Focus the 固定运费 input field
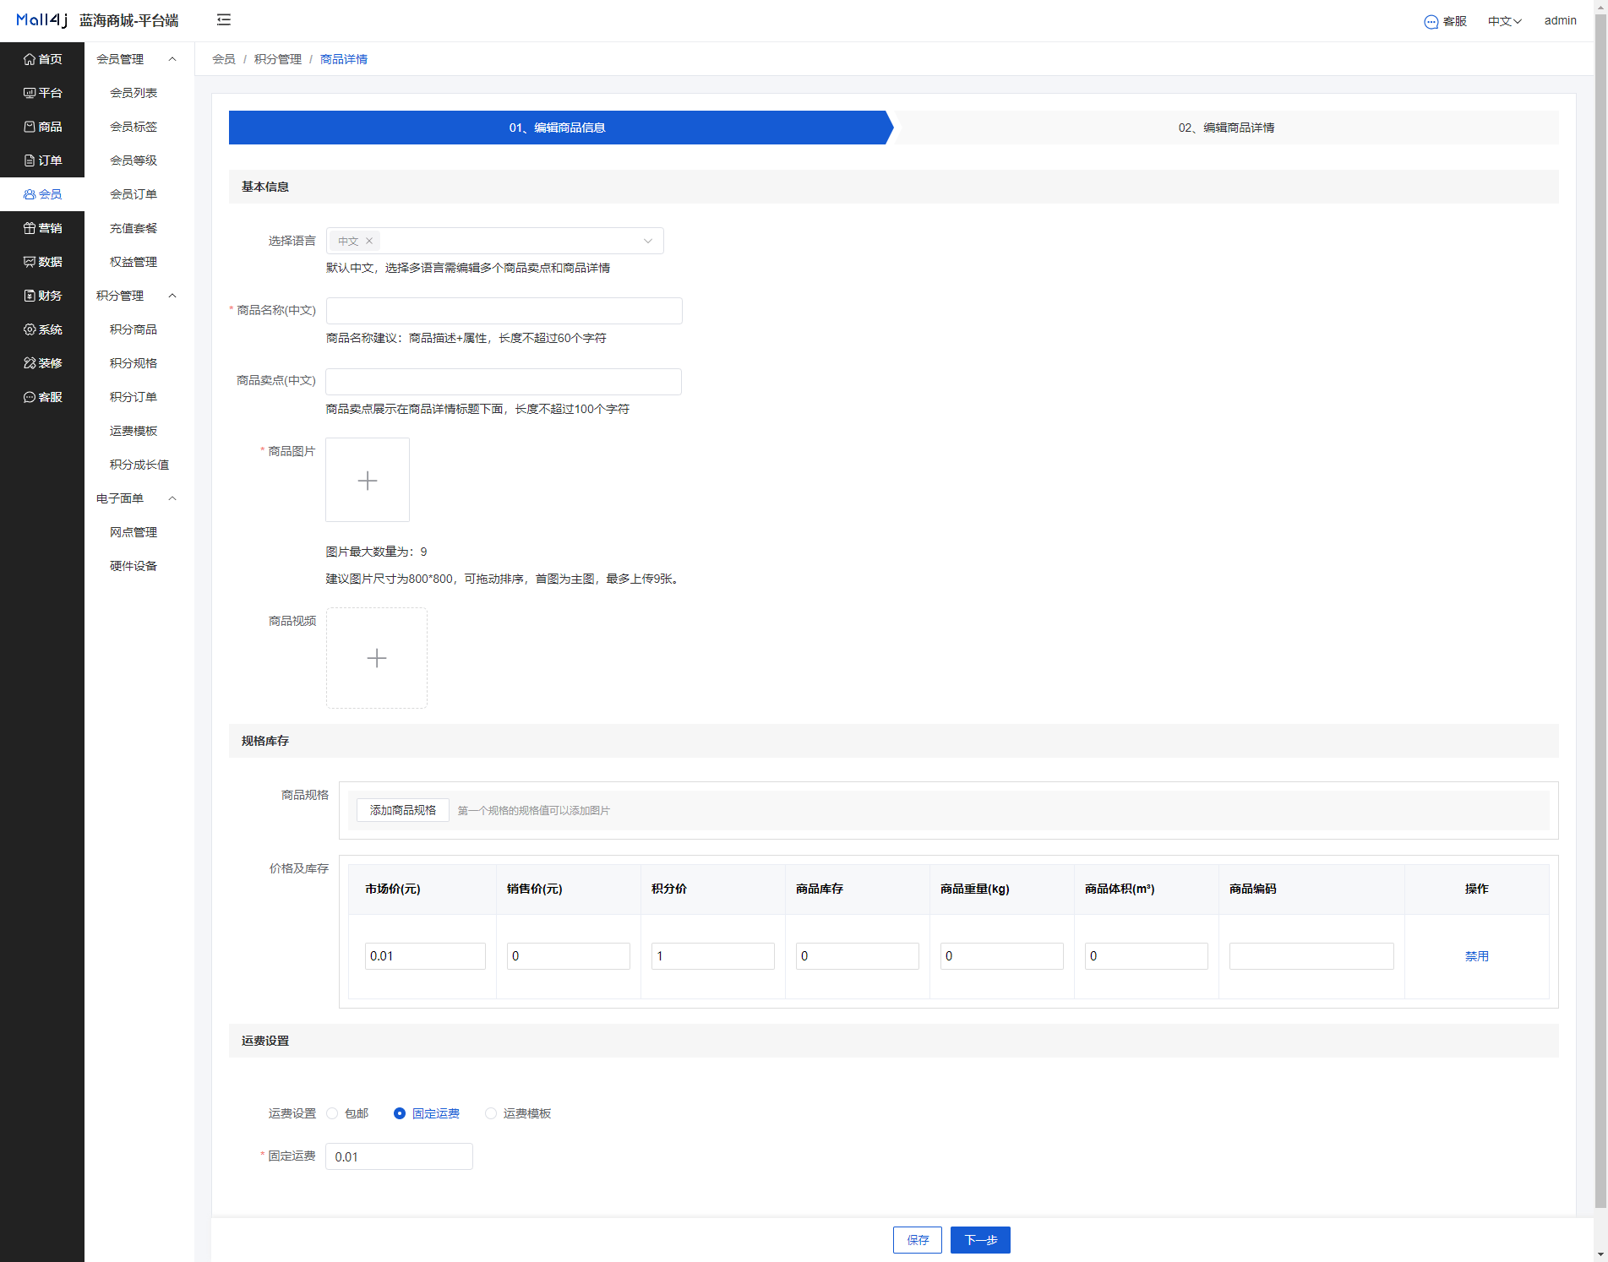 [399, 1156]
